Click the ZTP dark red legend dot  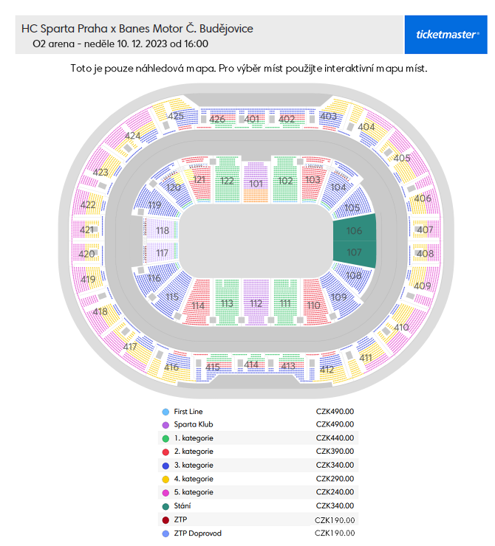[x=165, y=520]
